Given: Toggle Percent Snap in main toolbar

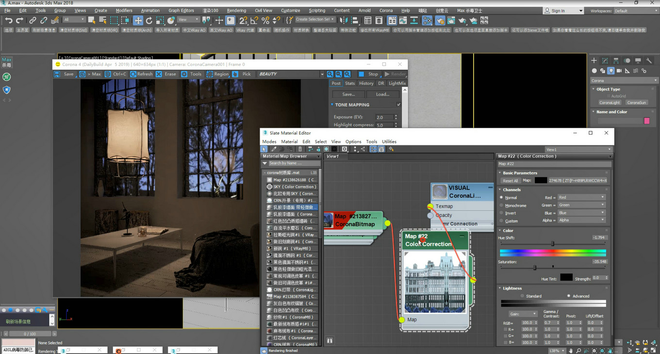Looking at the screenshot, I should point(265,20).
